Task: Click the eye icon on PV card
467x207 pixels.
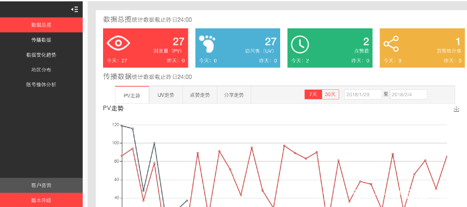Action: (119, 43)
